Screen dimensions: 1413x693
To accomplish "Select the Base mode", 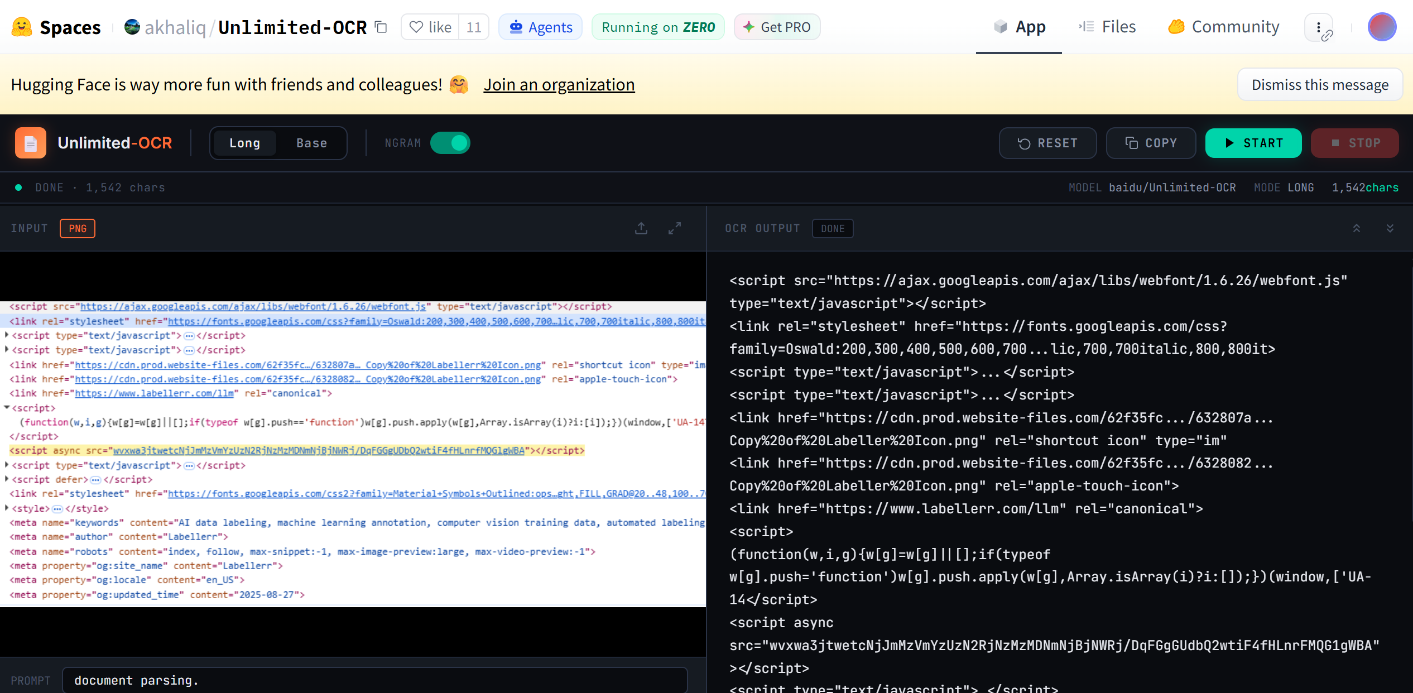I will [x=311, y=143].
